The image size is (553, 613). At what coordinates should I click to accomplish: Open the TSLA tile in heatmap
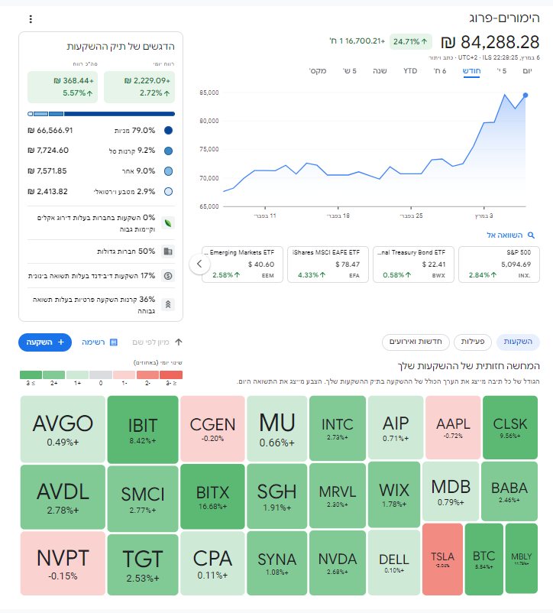click(x=442, y=559)
